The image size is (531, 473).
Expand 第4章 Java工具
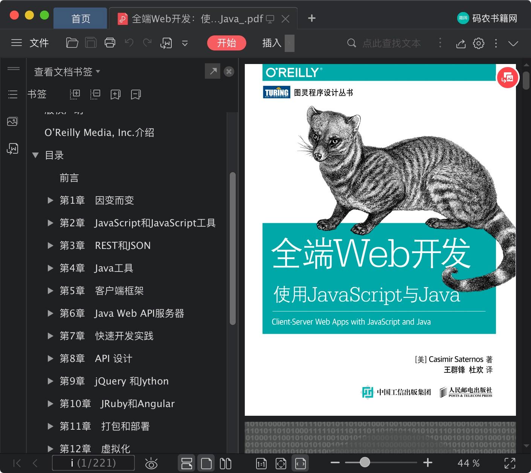[50, 268]
